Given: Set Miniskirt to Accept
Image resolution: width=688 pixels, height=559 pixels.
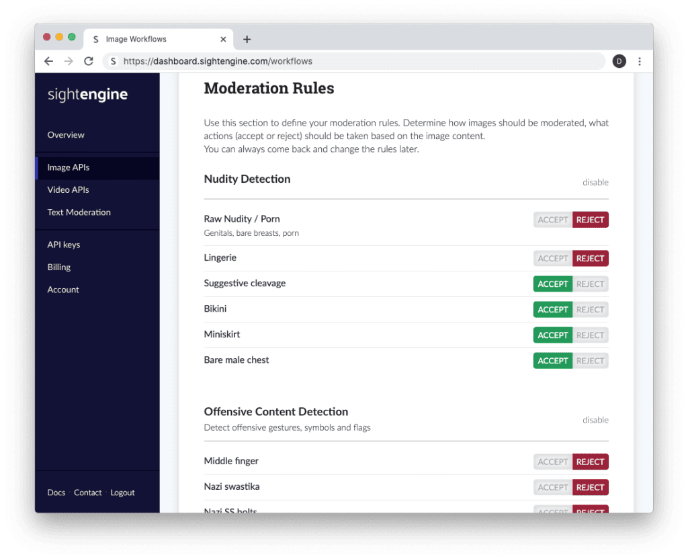Looking at the screenshot, I should (553, 335).
